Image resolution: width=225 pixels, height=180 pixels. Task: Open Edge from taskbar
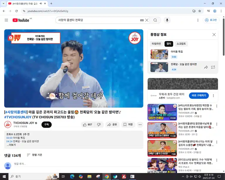72,176
